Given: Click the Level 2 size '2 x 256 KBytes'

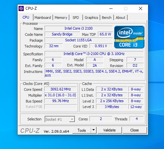Looking at the screenshot, I should click(112, 101).
